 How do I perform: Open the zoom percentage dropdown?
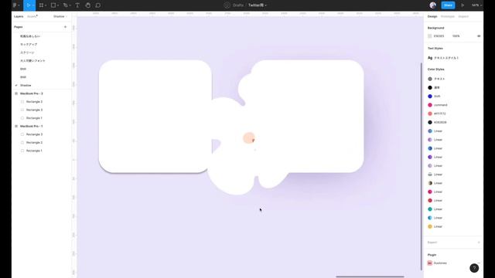tap(476, 5)
